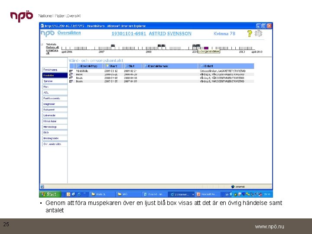Open the Läkemedel section
Screen dimensions: 312x234
(x=55, y=115)
